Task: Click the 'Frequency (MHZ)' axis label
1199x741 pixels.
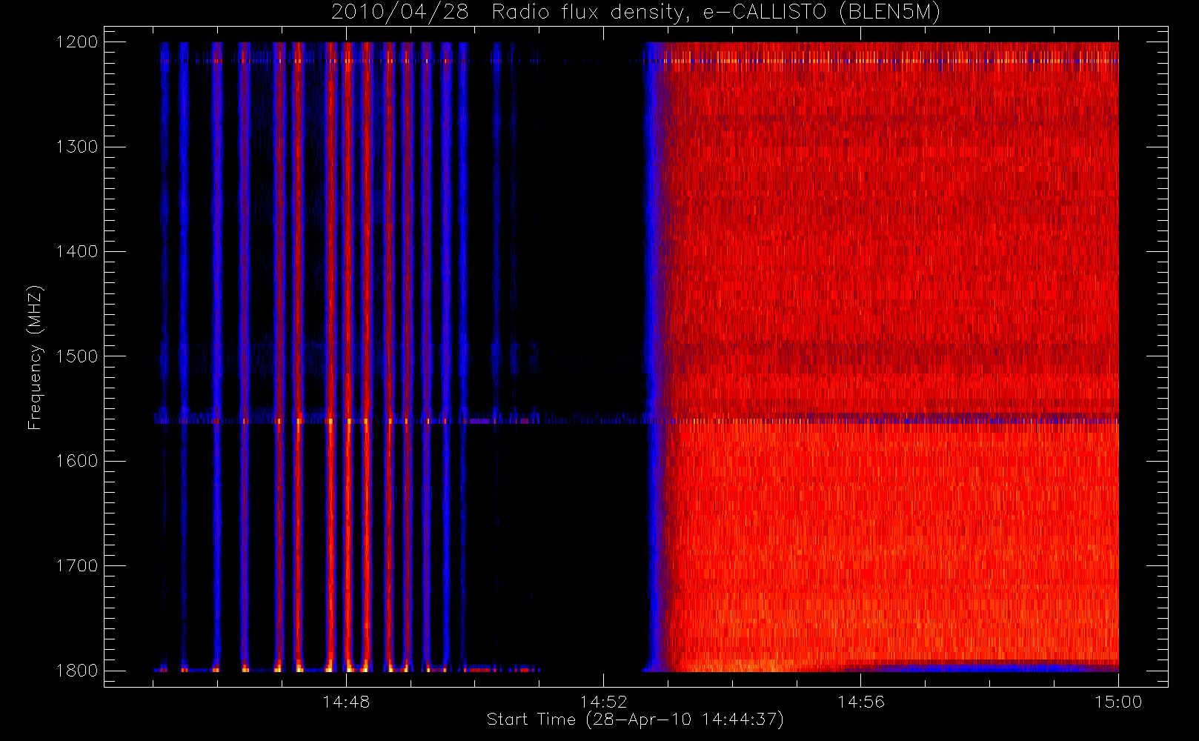Action: (35, 357)
